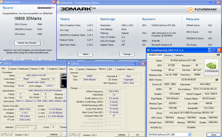Click Validate in front CPU-Z window
This screenshot has height=137, width=222.
[x=121, y=135]
